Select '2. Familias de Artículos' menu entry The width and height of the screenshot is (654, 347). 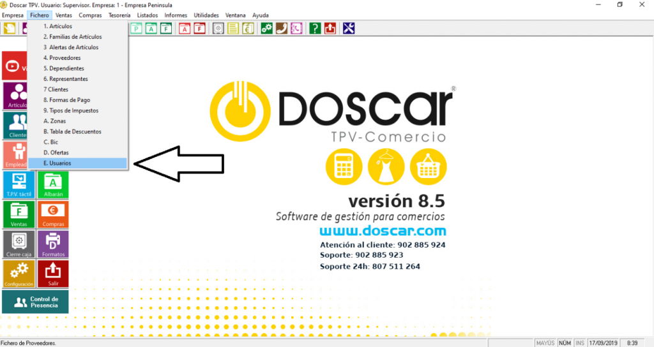tap(77, 36)
